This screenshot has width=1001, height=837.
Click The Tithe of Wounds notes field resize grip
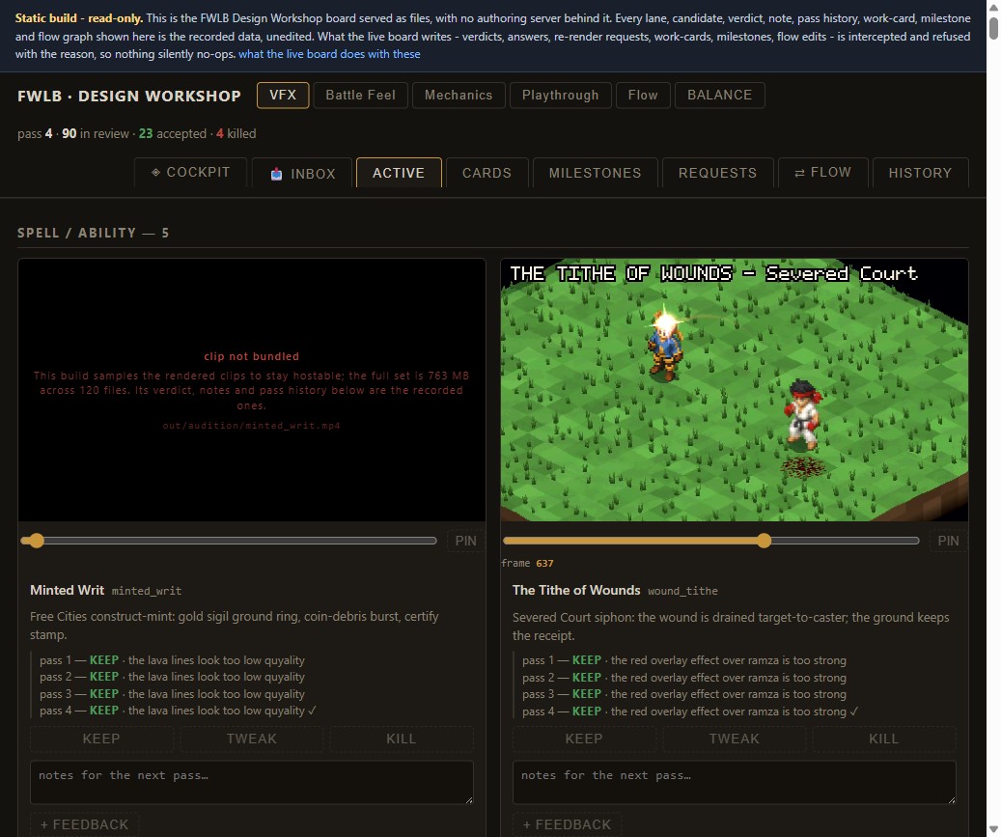[952, 800]
